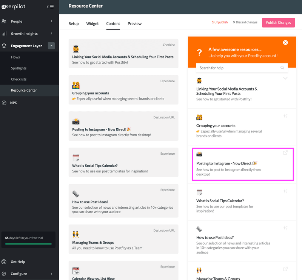
Task: Click Discard changes
Action: 245,22
